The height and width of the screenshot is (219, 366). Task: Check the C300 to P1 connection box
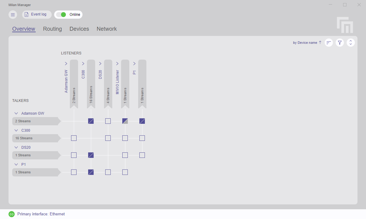(142, 138)
